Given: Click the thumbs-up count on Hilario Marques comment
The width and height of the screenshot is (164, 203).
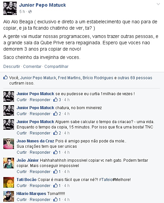Looking at the screenshot, I should tap(57, 199).
